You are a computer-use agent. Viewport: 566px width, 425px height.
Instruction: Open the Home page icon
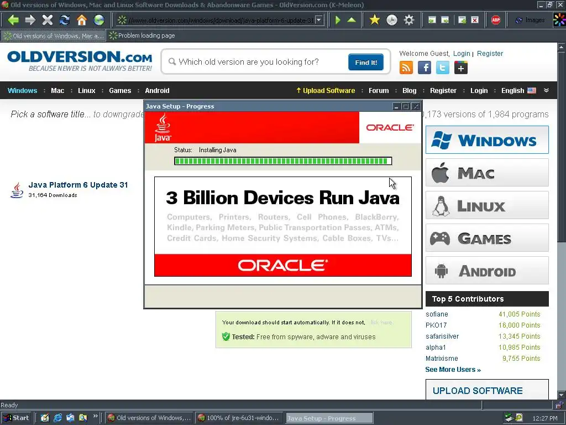pyautogui.click(x=82, y=20)
